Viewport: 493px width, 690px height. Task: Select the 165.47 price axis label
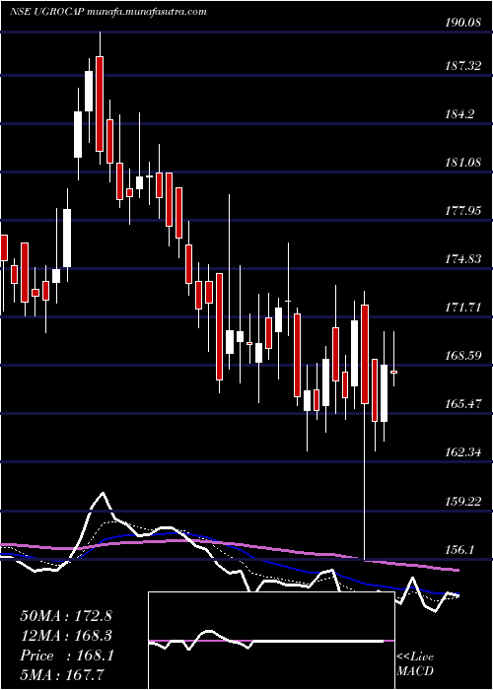point(462,403)
